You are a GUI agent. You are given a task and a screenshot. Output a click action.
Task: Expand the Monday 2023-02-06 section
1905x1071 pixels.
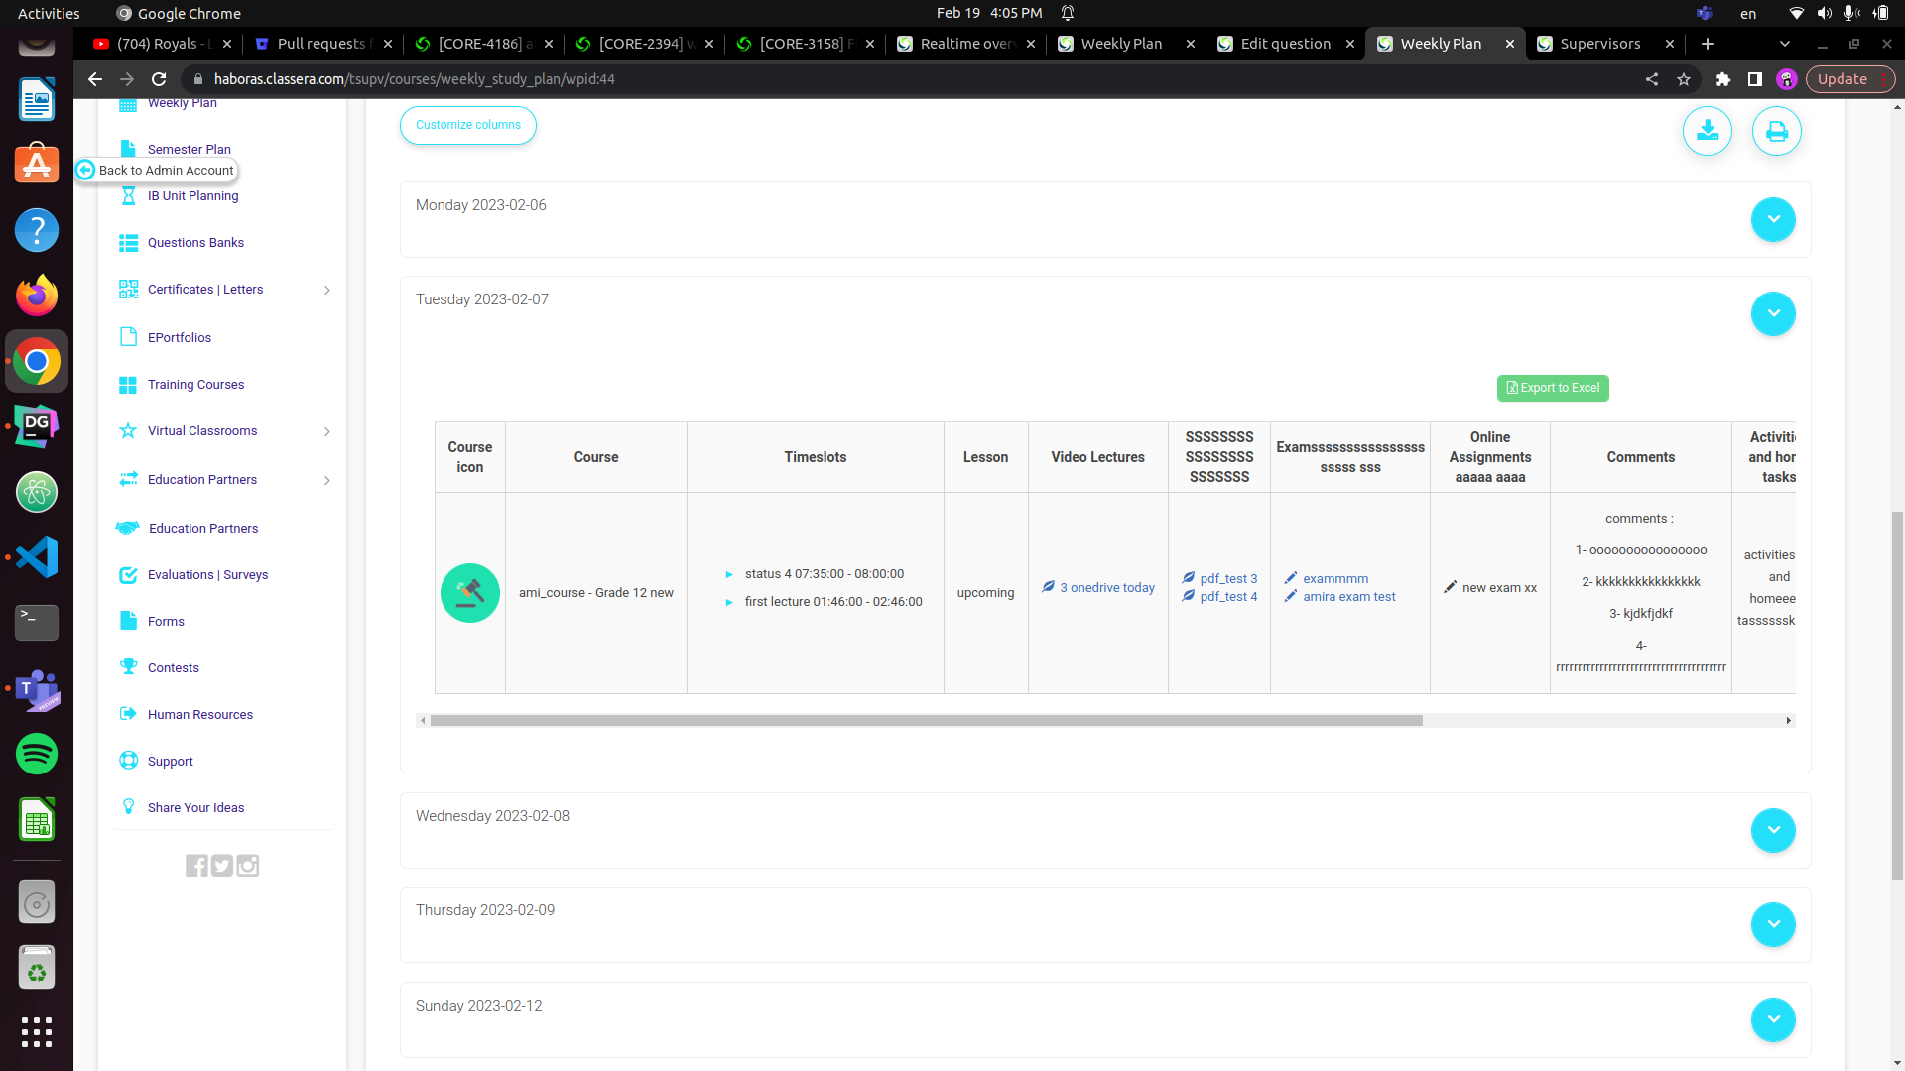tap(1772, 219)
